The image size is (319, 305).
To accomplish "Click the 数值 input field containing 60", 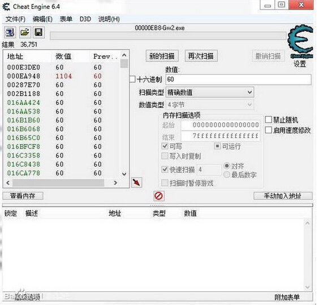I will [239, 79].
